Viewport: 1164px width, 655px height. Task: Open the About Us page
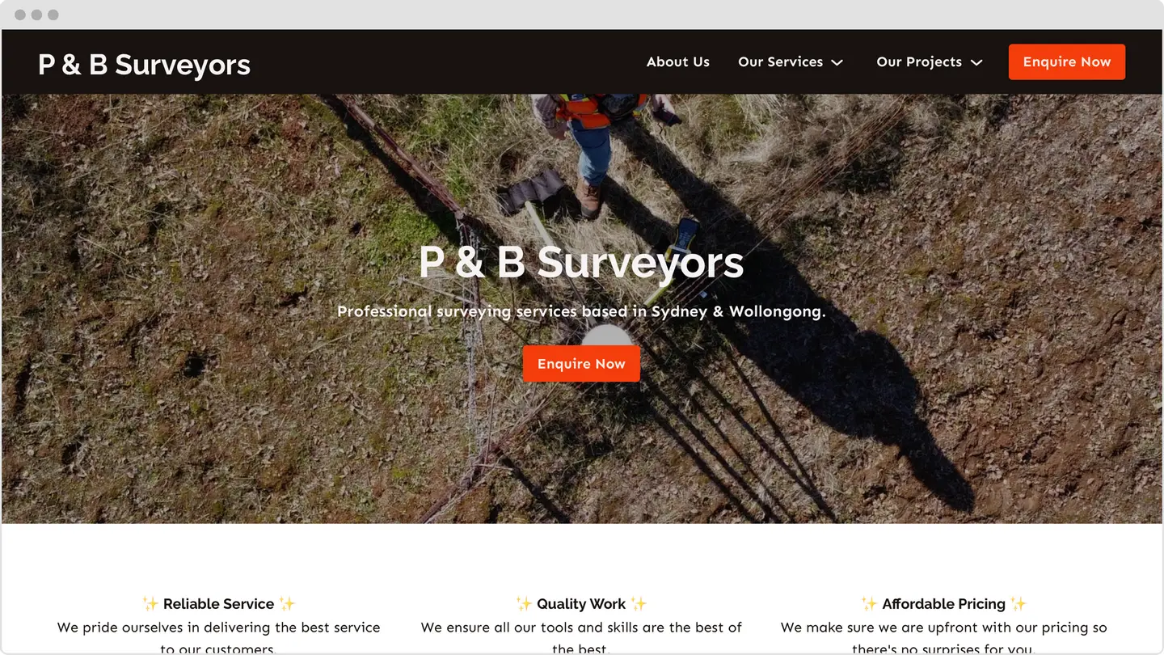tap(677, 62)
